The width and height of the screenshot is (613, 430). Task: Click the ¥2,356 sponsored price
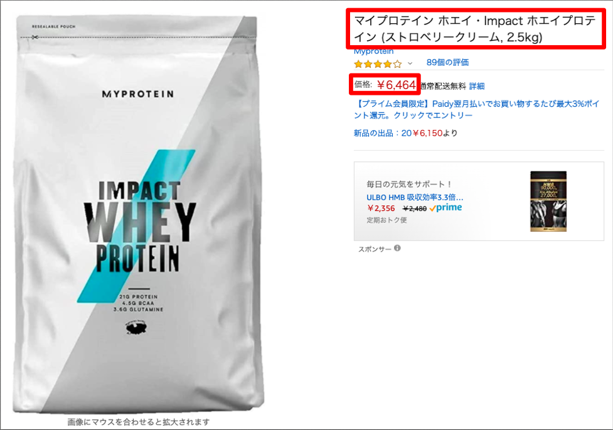pyautogui.click(x=381, y=208)
